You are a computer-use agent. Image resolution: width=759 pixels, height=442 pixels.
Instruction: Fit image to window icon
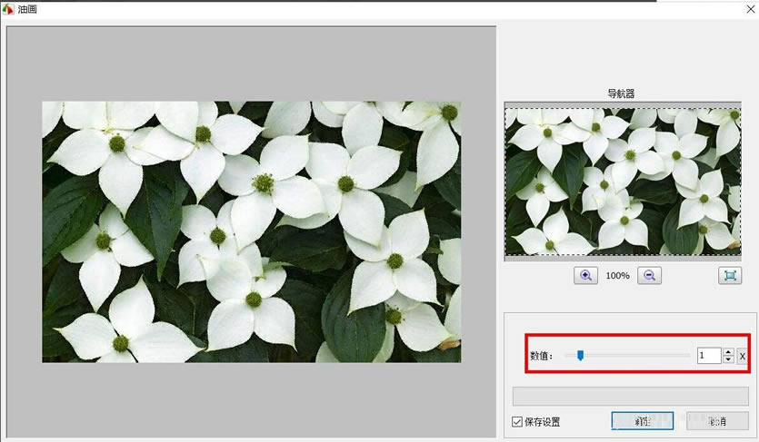pos(730,275)
